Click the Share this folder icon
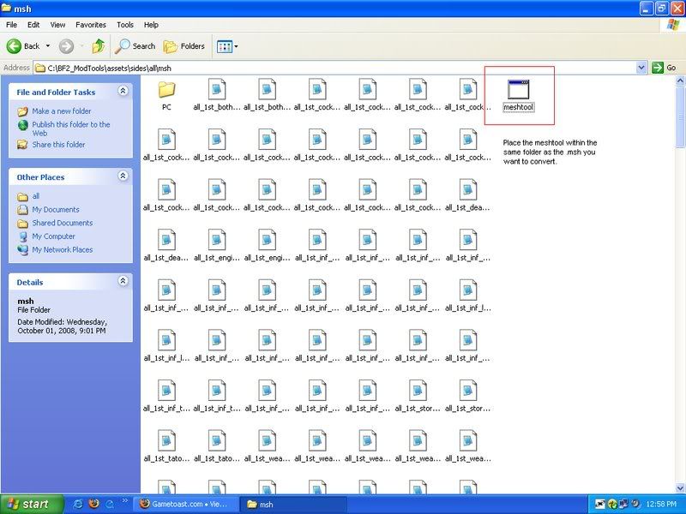686x514 pixels. pos(23,144)
